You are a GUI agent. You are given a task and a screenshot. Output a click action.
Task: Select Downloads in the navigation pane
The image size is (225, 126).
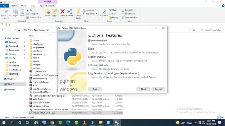(x=13, y=46)
